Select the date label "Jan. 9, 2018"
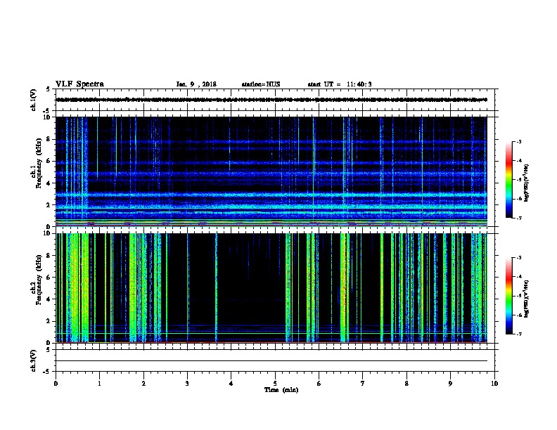 pyautogui.click(x=196, y=84)
